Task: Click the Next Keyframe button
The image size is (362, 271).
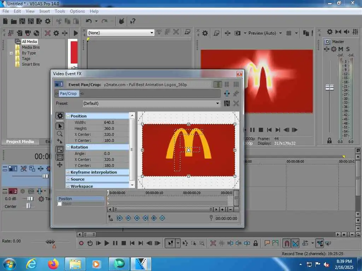Action: (137, 218)
